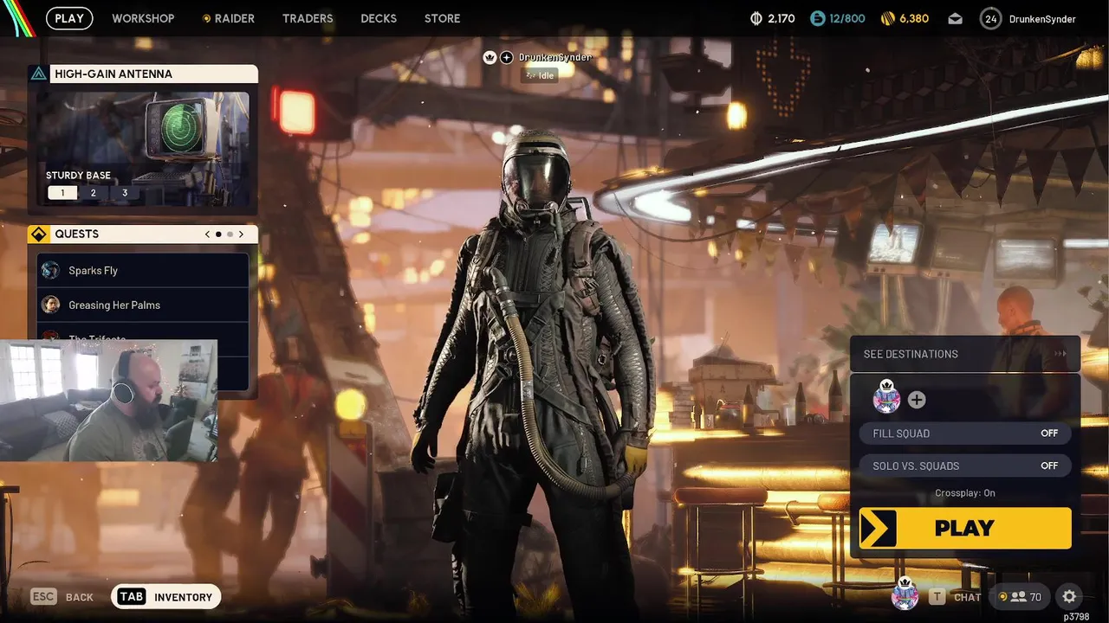Toggle SOLO VS. SQUADS option

(x=965, y=466)
